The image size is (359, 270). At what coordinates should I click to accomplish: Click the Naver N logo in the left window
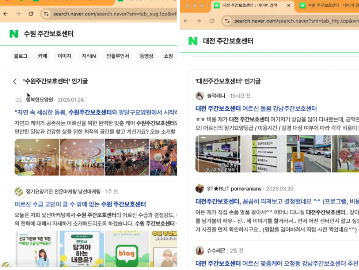pos(14,33)
